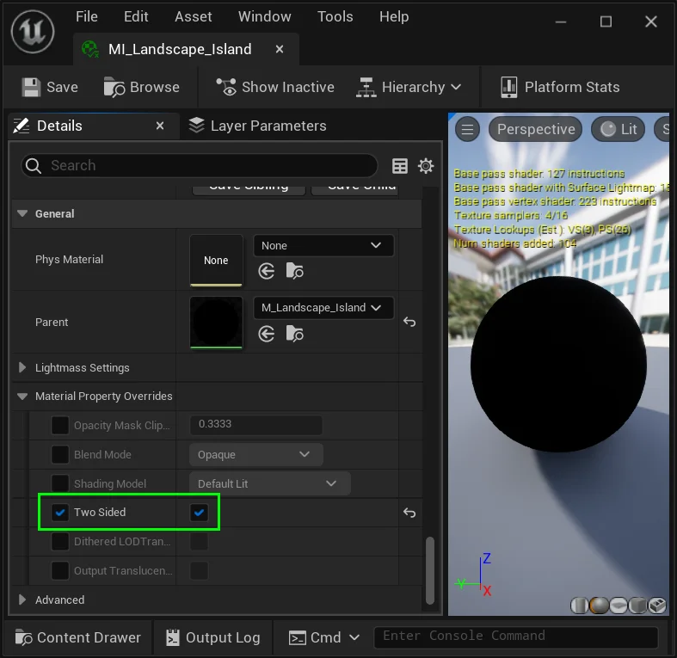
Task: Click use selected asset arrow for Parent
Action: [x=267, y=334]
